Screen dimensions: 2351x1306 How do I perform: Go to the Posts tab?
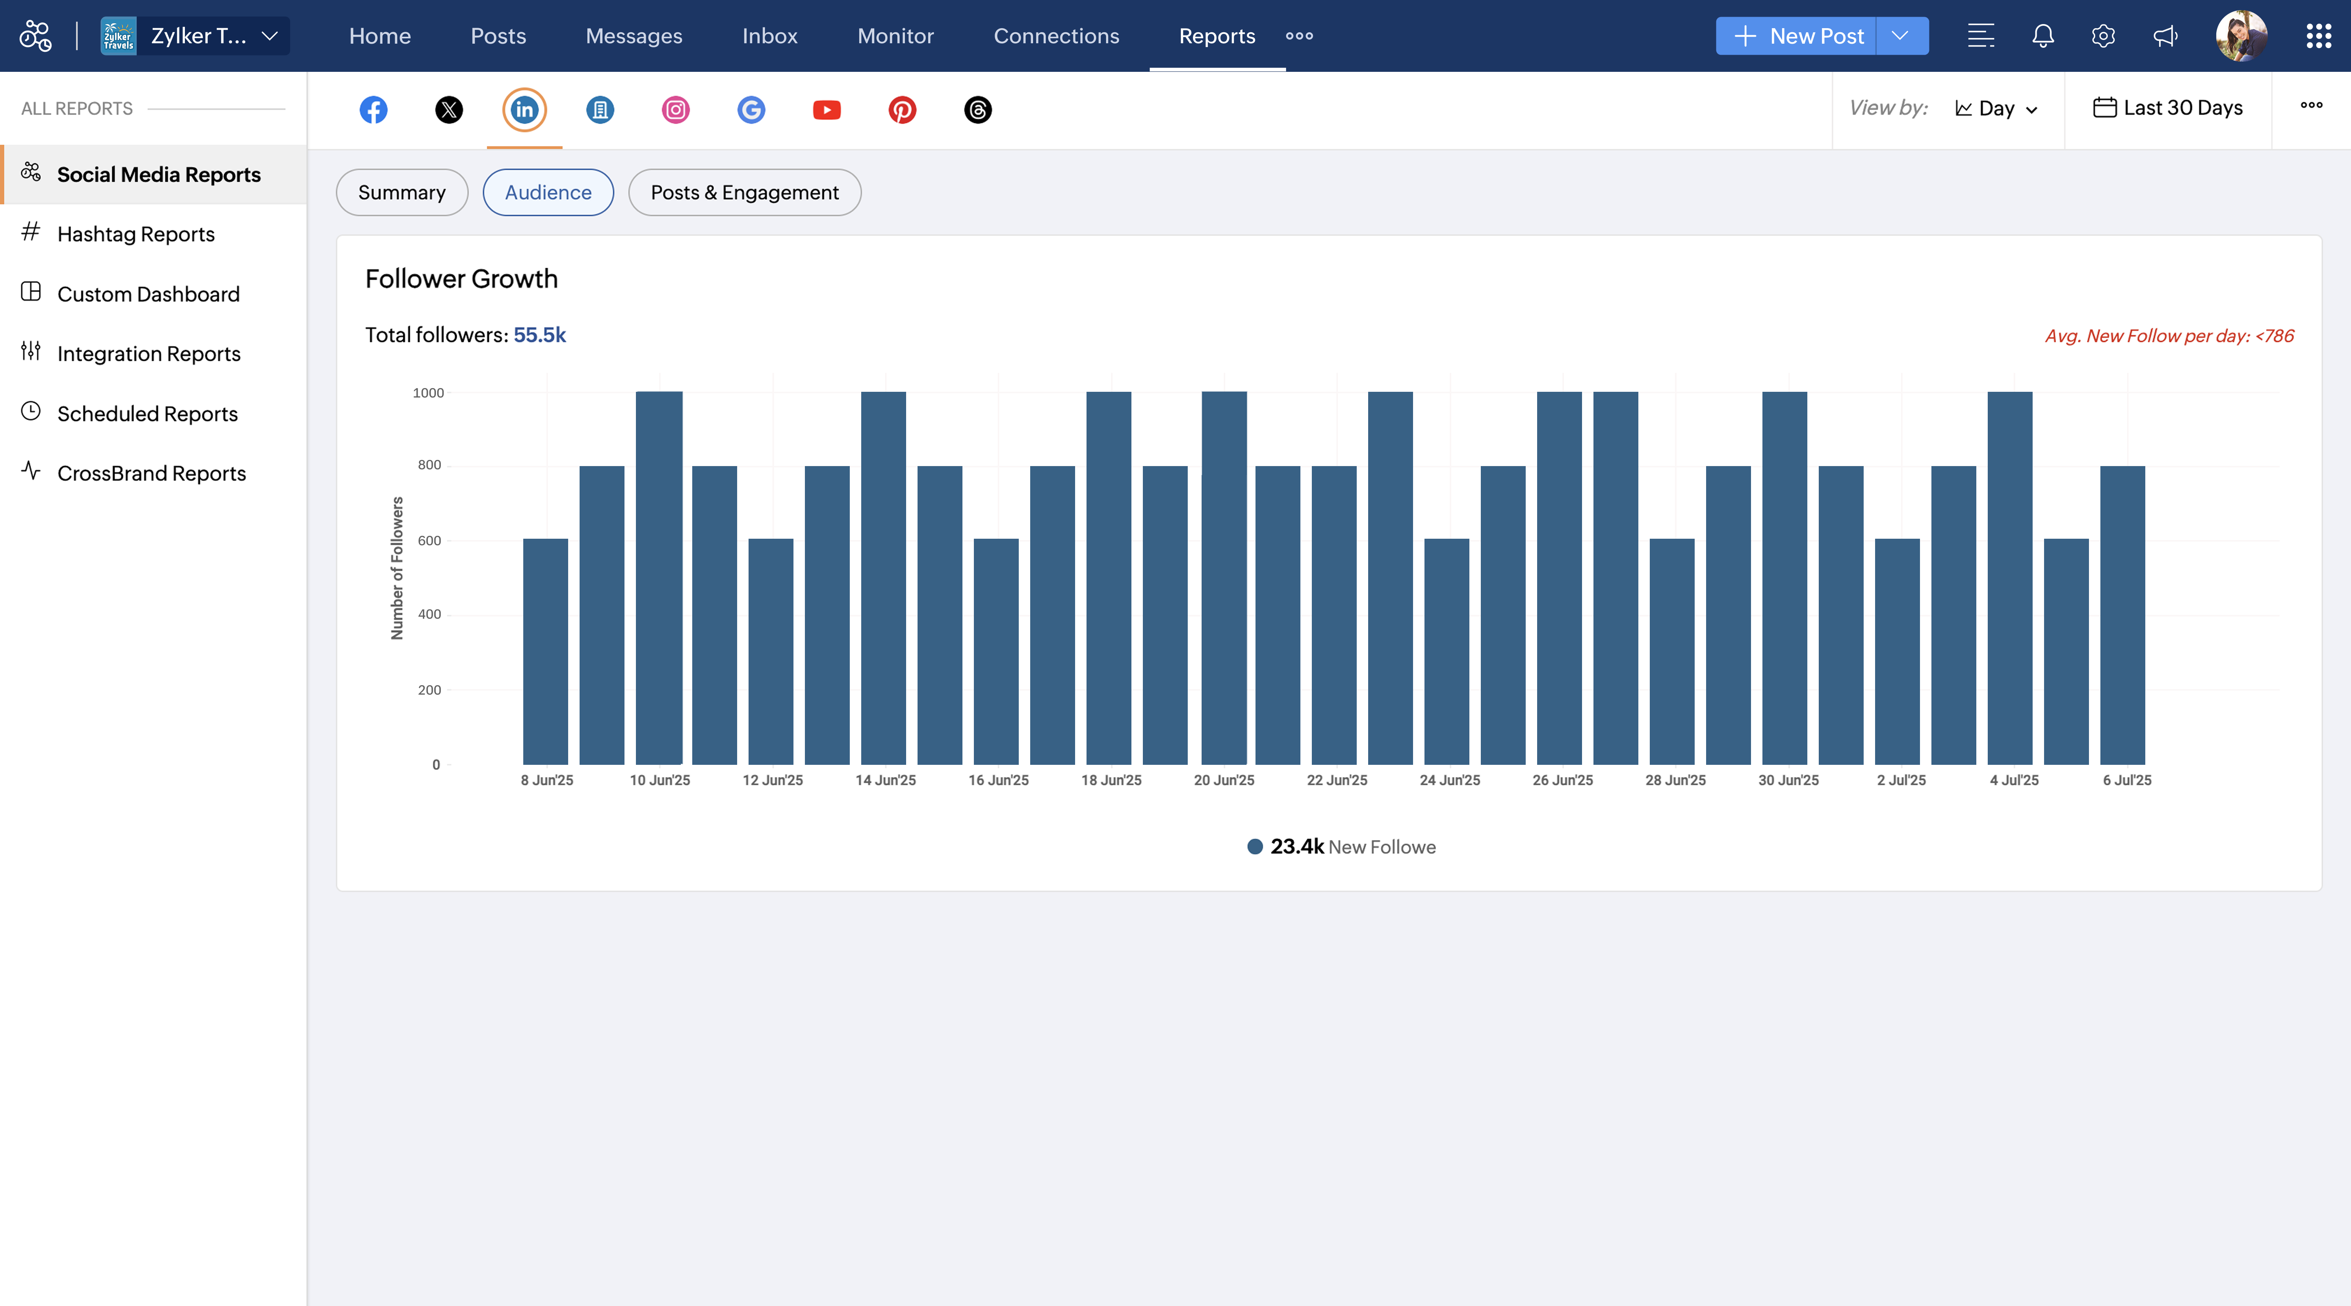tap(498, 36)
